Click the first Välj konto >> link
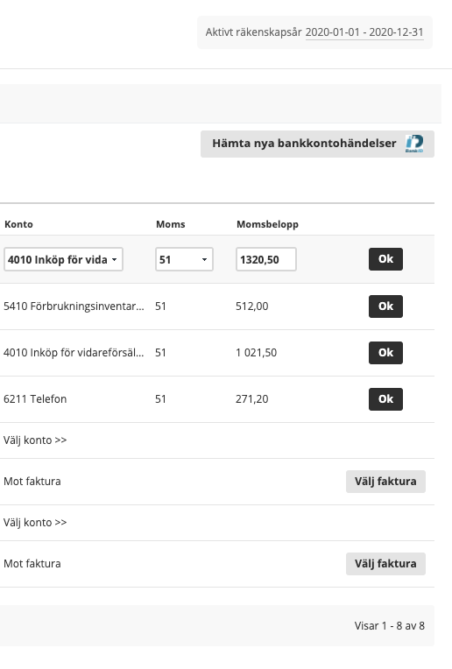Image resolution: width=452 pixels, height=669 pixels. point(35,440)
